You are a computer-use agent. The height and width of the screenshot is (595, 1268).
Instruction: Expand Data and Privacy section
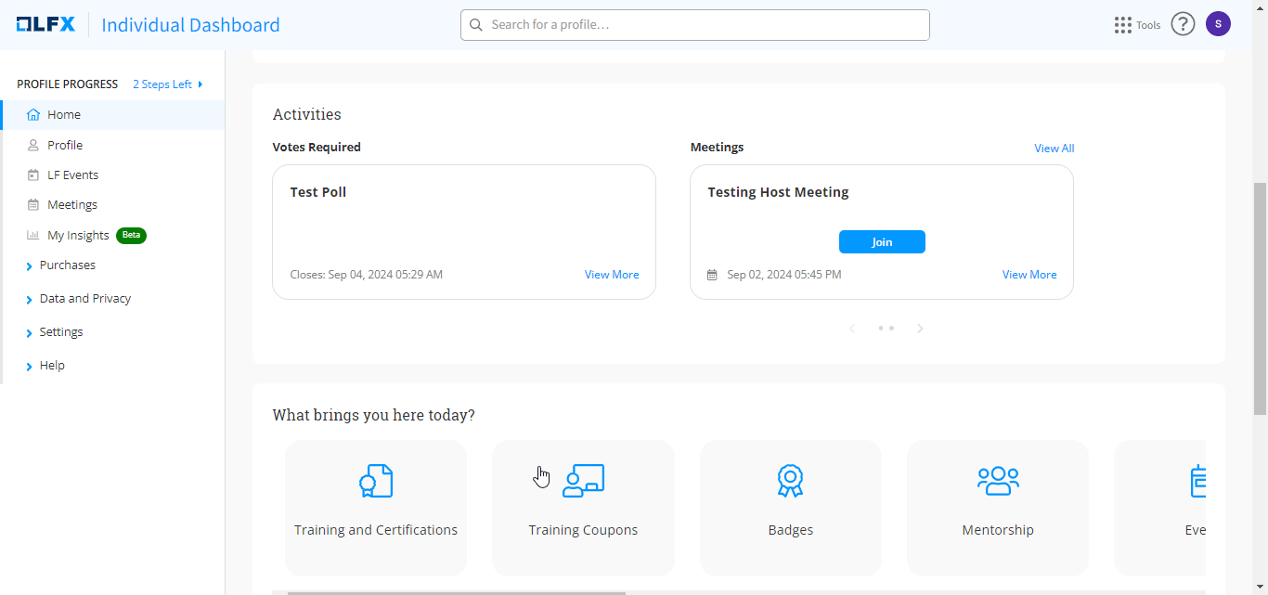(84, 299)
